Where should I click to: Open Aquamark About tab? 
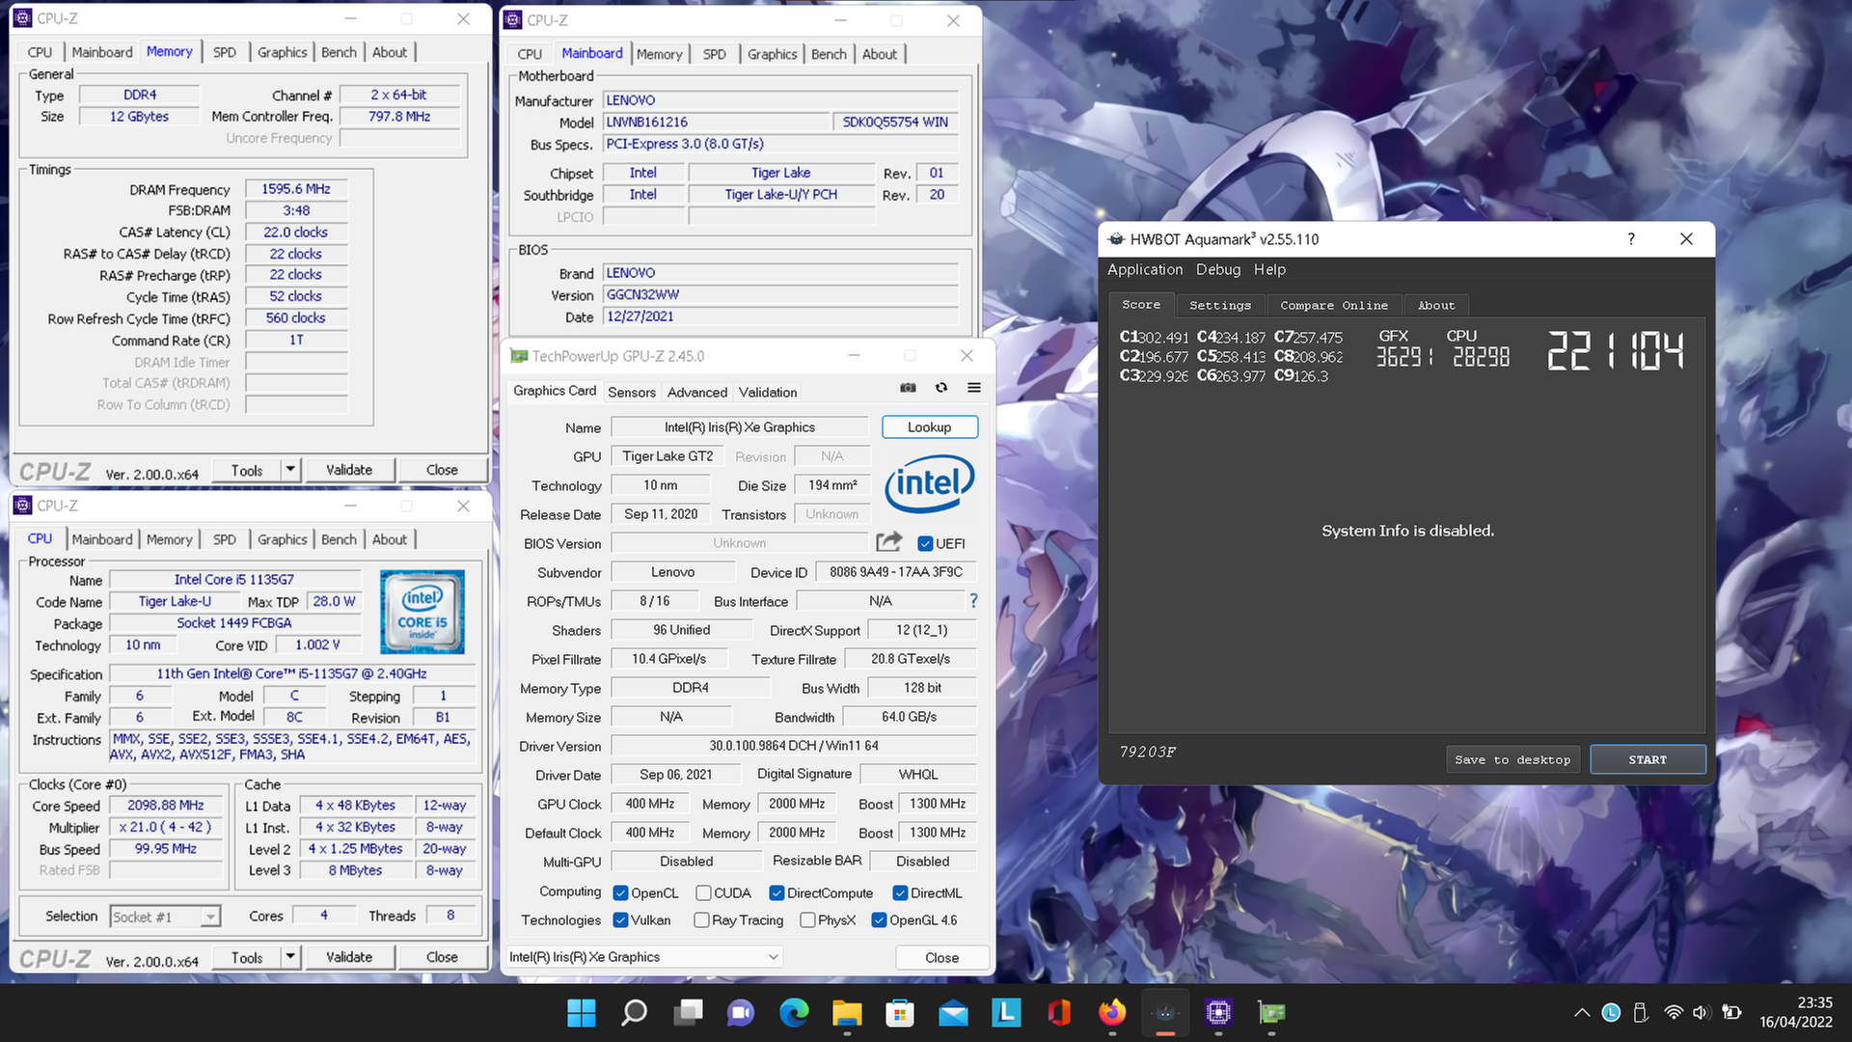1435,305
